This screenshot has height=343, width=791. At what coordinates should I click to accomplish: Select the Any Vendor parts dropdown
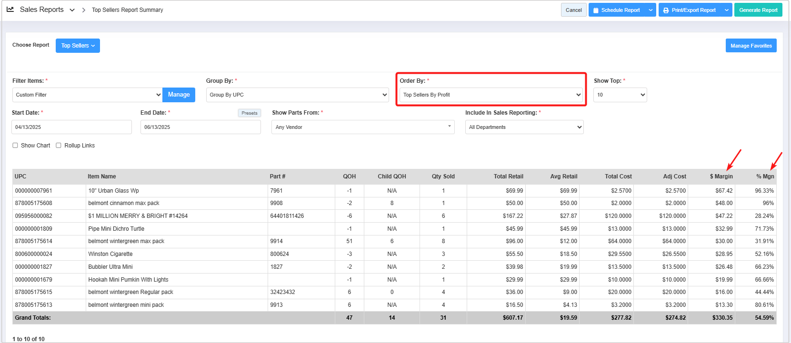[x=362, y=127]
